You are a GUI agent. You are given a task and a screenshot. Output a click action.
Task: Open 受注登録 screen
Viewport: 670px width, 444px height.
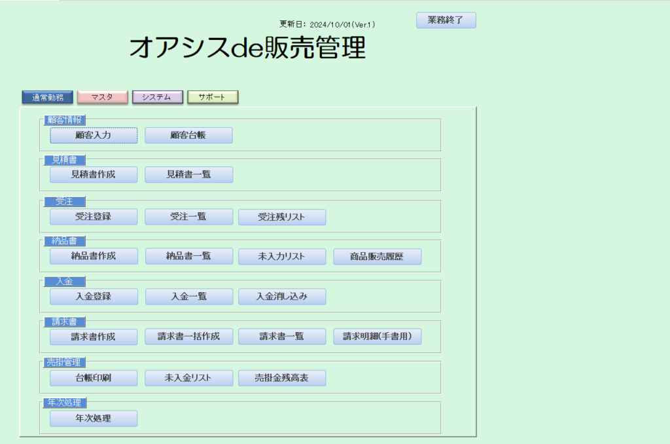tap(94, 217)
